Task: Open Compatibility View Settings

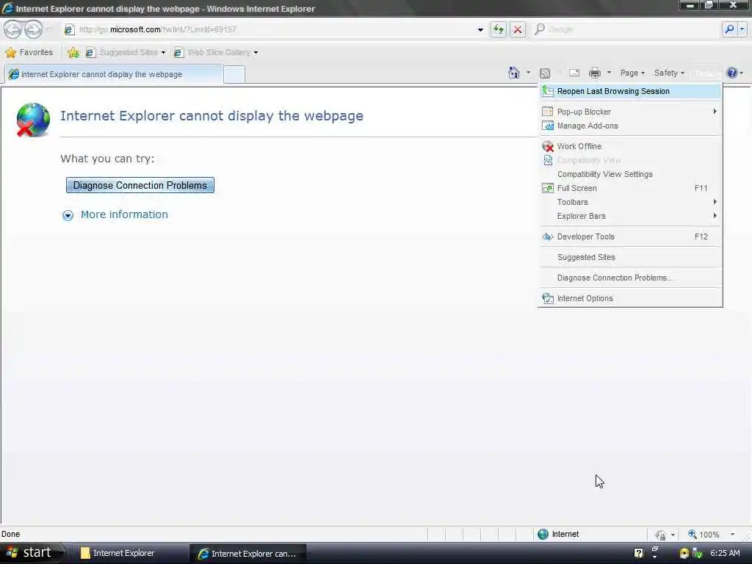Action: (630, 174)
